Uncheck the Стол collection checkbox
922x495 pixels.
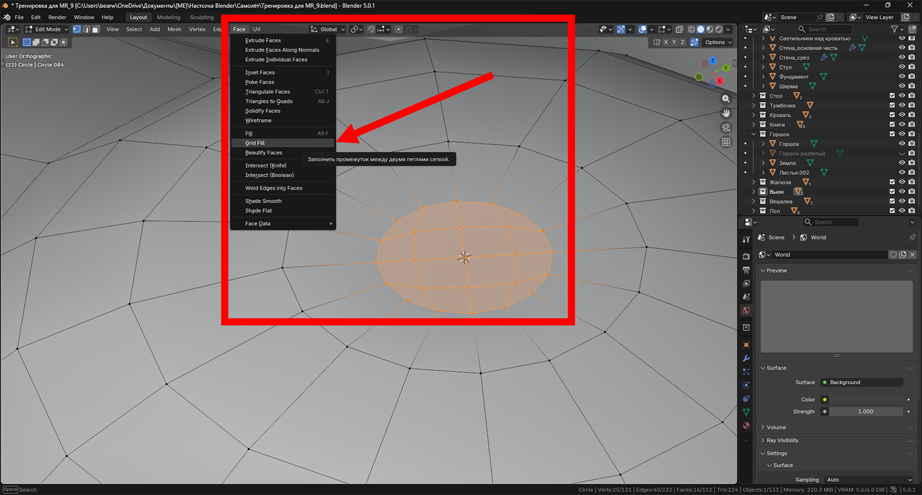[x=892, y=96]
